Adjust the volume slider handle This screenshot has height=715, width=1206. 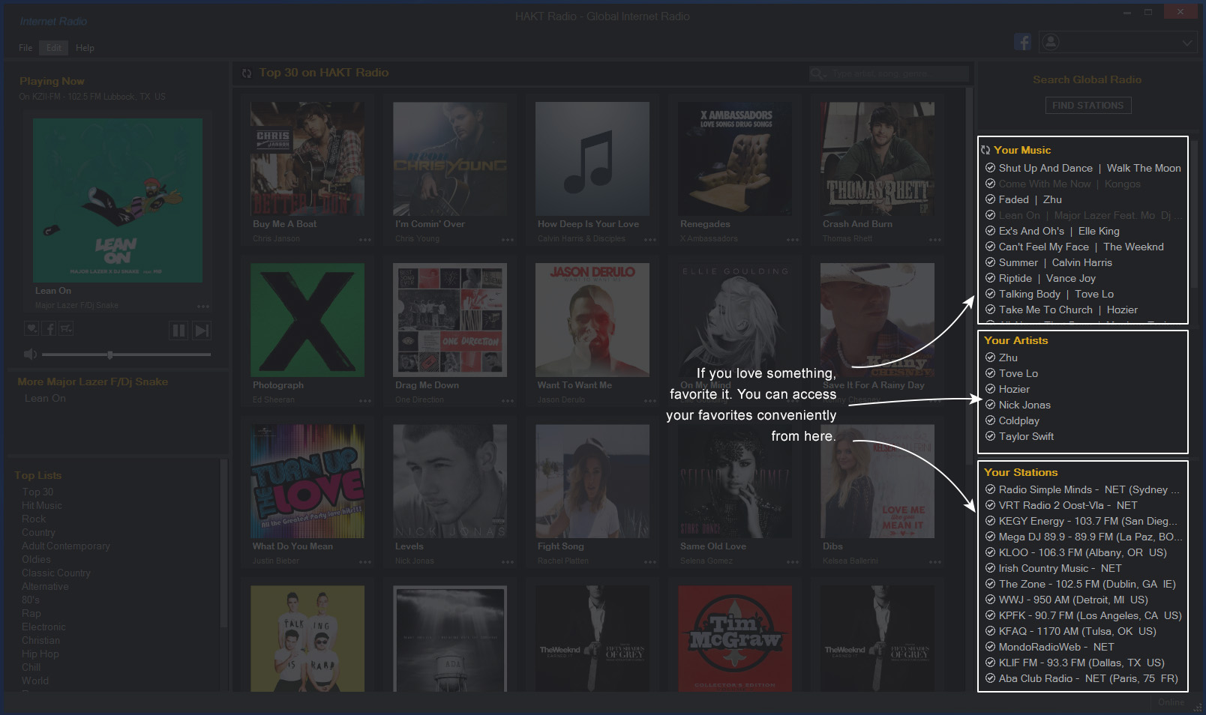[110, 355]
